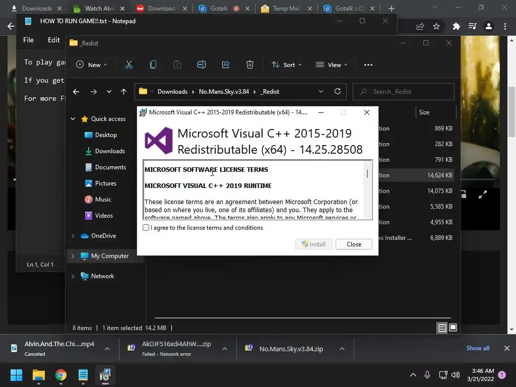516x387 pixels.
Task: Go back in the _Redist Explorer window
Action: pos(76,92)
